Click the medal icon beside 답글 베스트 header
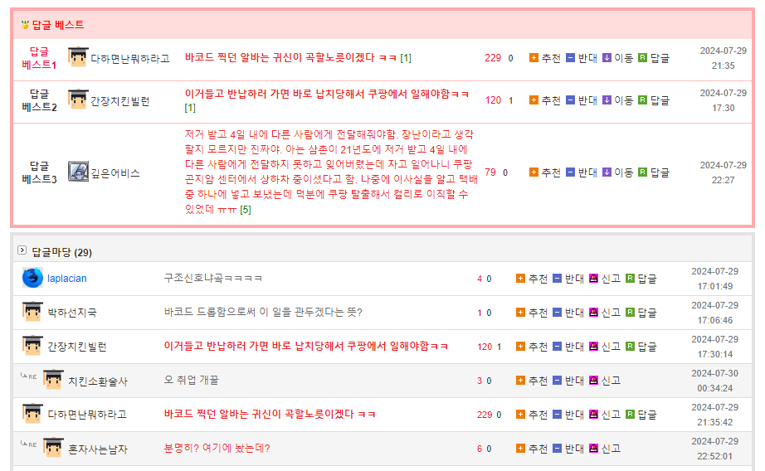This screenshot has height=471, width=765. coord(25,25)
